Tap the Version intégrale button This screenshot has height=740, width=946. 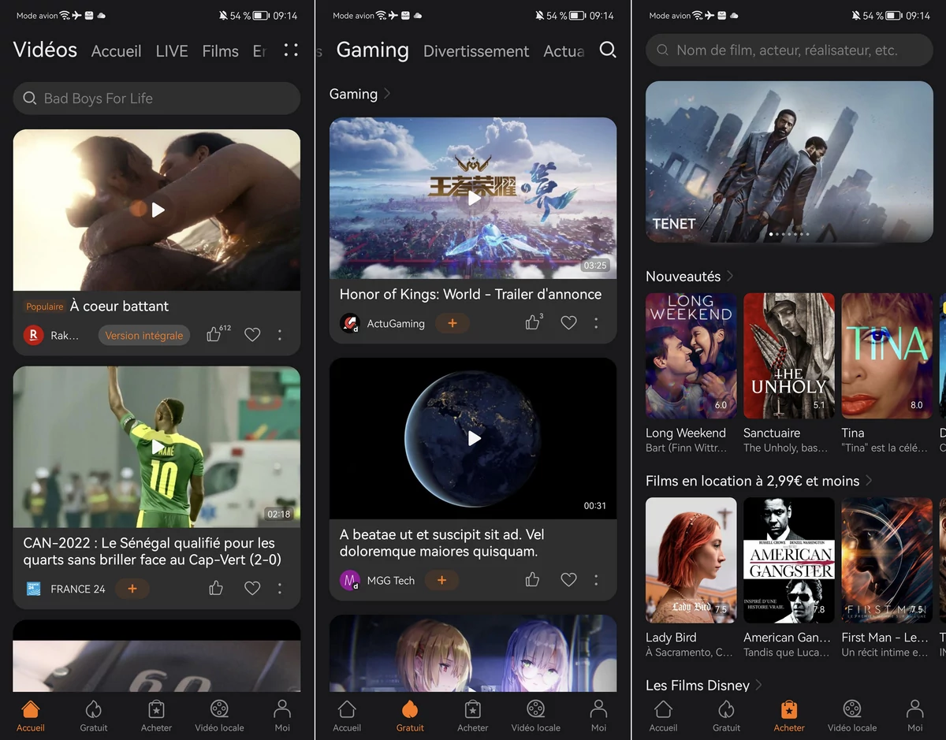pyautogui.click(x=144, y=335)
